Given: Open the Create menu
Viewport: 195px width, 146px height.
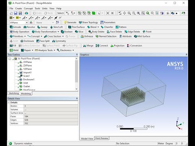Looking at the screenshot, I should coord(19,9).
